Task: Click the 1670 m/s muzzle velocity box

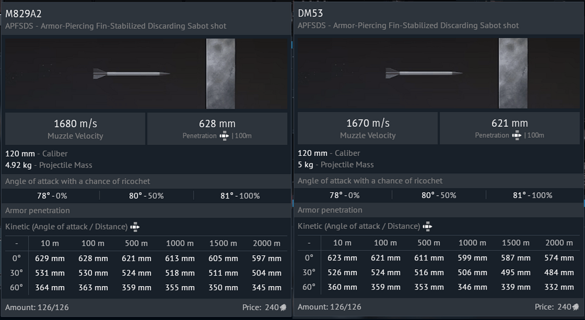Action: click(x=367, y=128)
